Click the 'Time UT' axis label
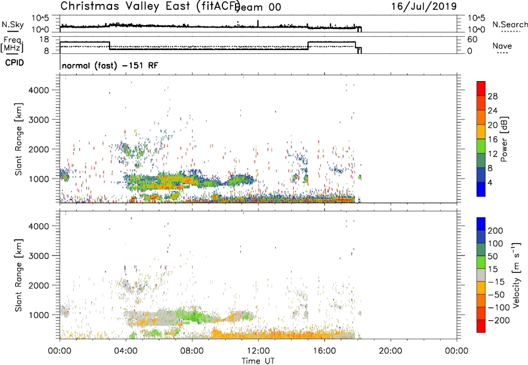Image resolution: width=528 pixels, height=365 pixels. pyautogui.click(x=258, y=360)
